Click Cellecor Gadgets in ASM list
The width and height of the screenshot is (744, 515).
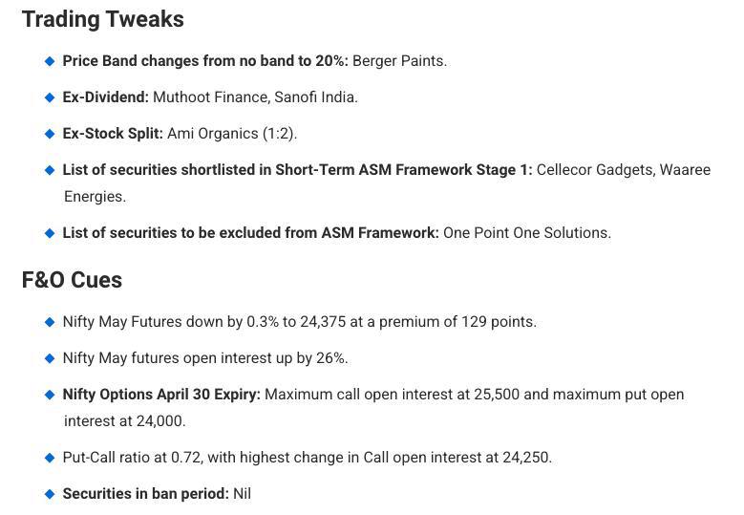pos(595,170)
